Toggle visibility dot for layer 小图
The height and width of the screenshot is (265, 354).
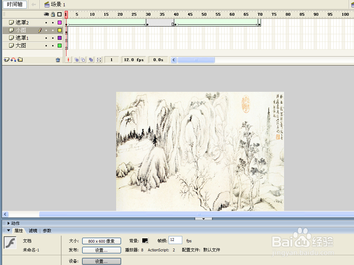pos(46,30)
